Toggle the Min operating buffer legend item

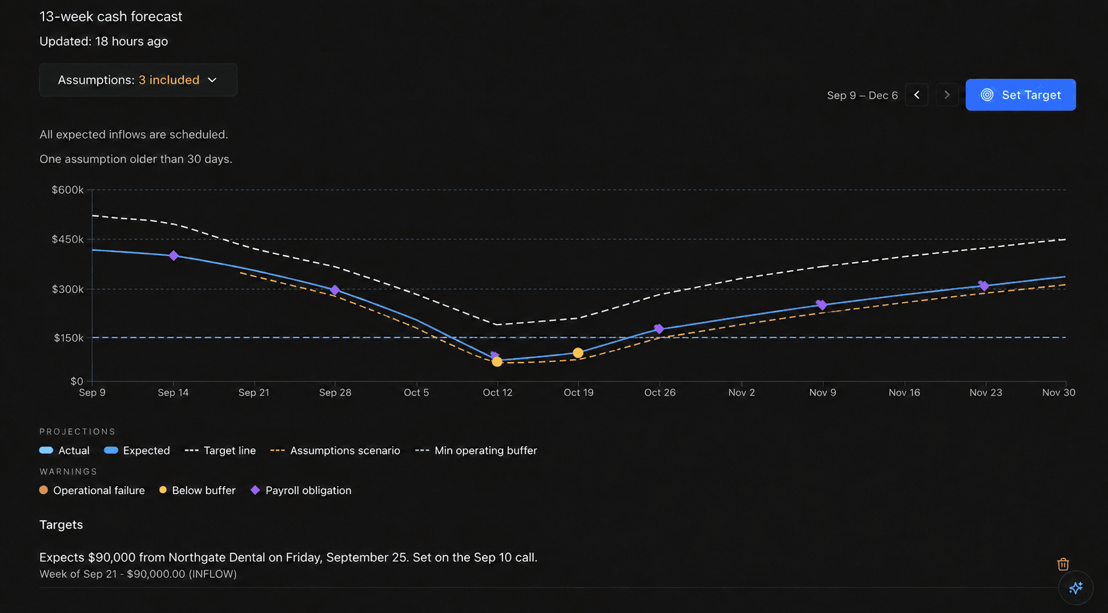476,451
